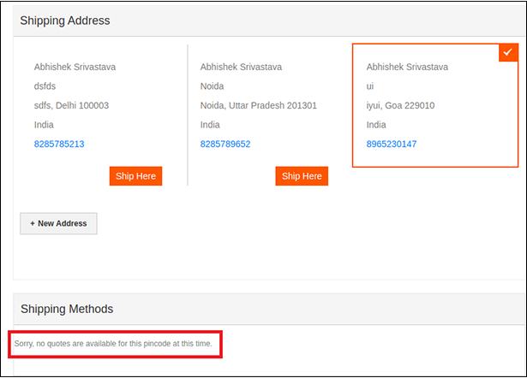
Task: Click the Shipping Methods section header
Action: 67,309
